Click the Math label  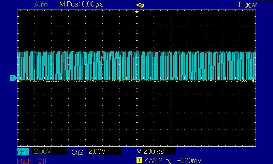[24, 161]
